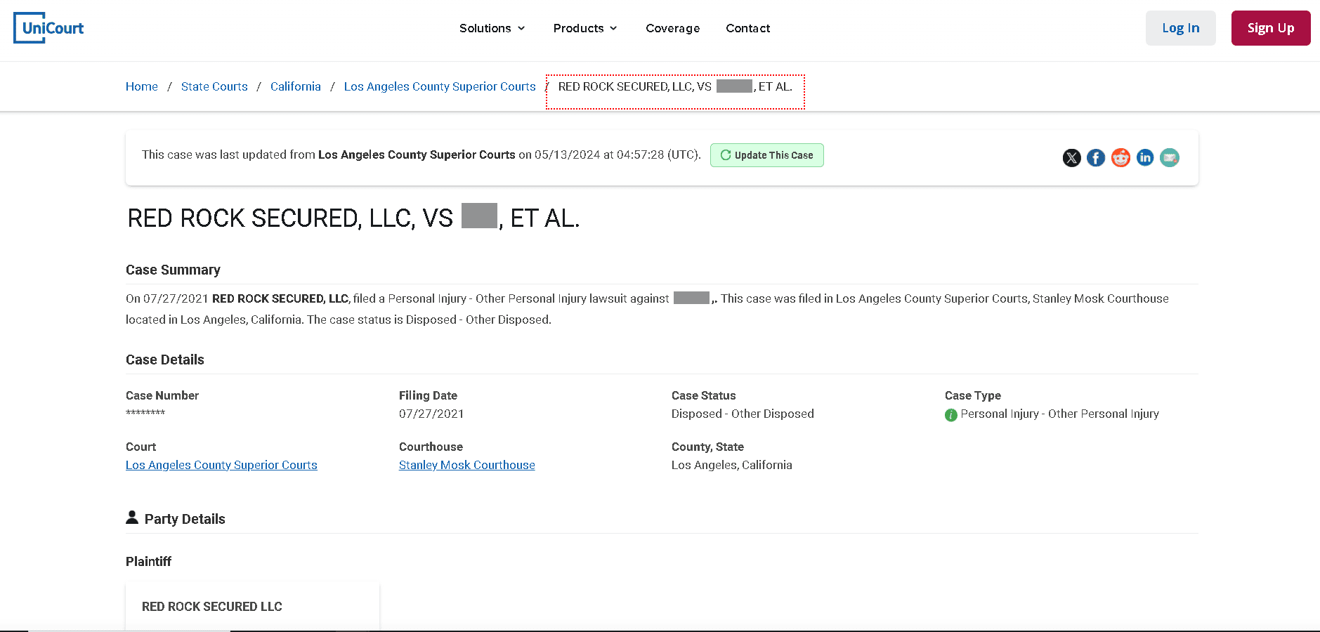The width and height of the screenshot is (1320, 632).
Task: Click 'Los Angeles, California' county value
Action: pyautogui.click(x=731, y=465)
